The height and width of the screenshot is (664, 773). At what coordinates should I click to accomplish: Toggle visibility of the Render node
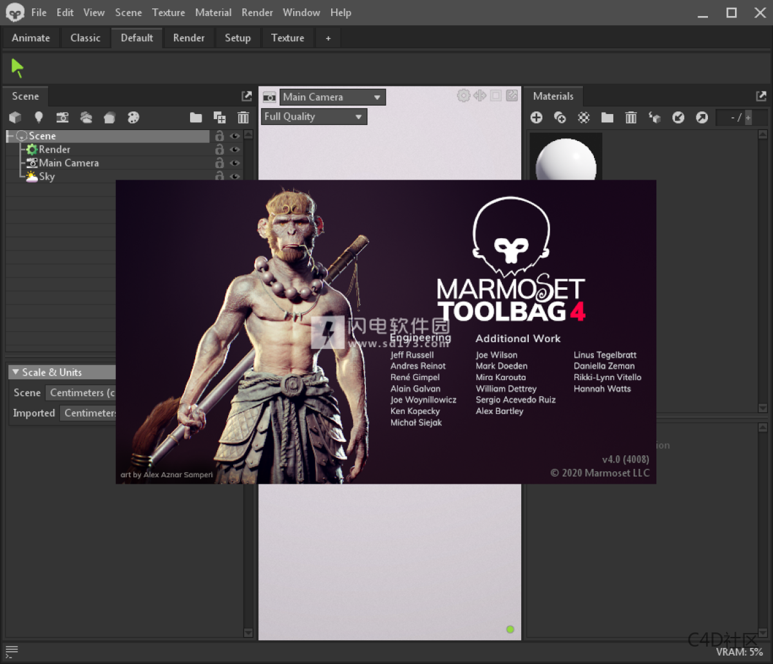[234, 149]
